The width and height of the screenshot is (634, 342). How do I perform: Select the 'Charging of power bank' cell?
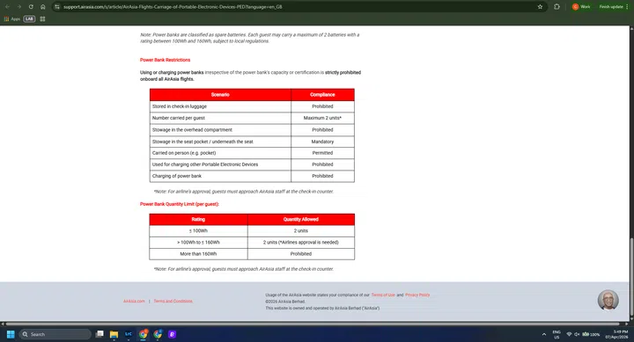click(x=220, y=176)
